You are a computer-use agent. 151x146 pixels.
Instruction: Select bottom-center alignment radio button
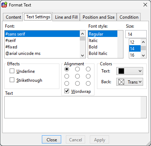coord(77,84)
